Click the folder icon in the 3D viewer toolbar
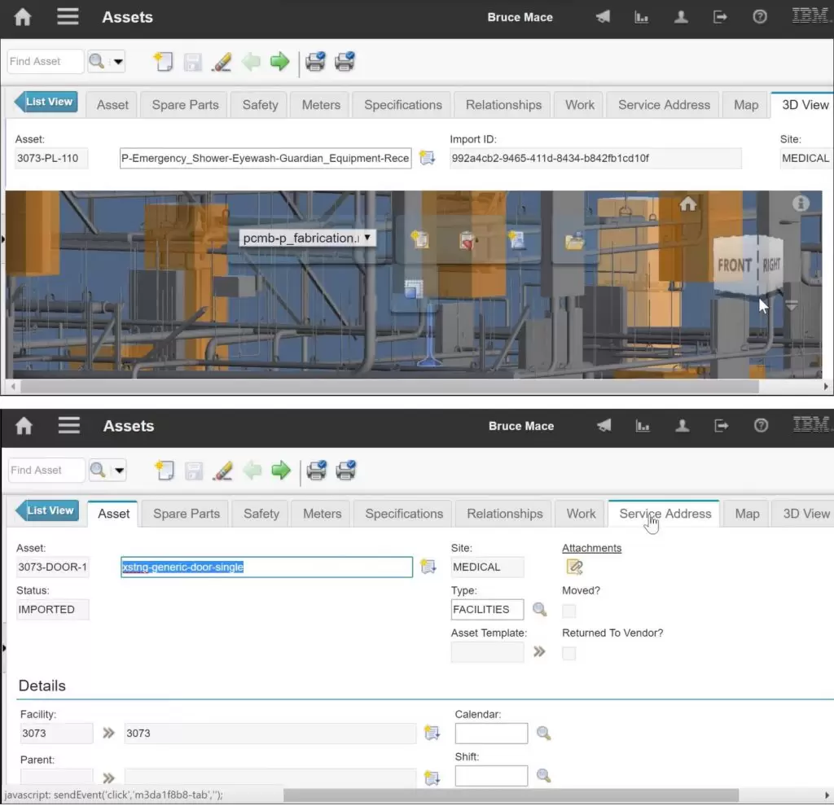 point(575,240)
